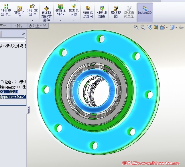Click the Zoom to Area icon
185x167 pixels.
[143, 27]
